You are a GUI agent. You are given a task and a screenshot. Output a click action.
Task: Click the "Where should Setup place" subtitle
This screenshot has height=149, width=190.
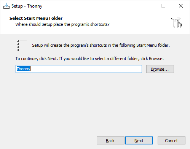click(x=62, y=24)
